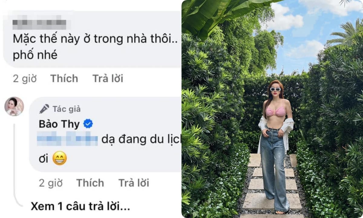This screenshot has width=363, height=218.
Task: Click the Bảo Thy profile avatar
Action: click(x=14, y=107)
